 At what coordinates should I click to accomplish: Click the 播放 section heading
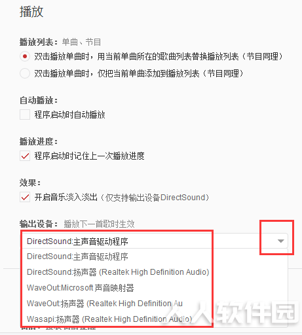point(31,11)
